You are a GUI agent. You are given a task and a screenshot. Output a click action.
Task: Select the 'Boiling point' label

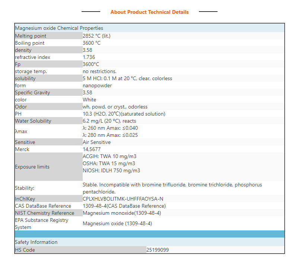click(x=29, y=43)
